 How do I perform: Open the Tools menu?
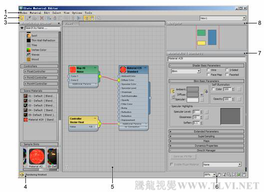pyautogui.click(x=88, y=13)
